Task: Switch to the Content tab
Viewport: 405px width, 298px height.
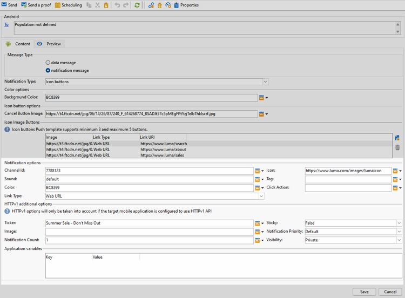Action: coord(18,44)
